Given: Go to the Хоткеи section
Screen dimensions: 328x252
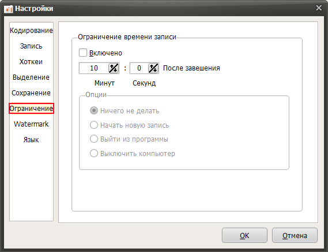Looking at the screenshot, I should pos(31,62).
